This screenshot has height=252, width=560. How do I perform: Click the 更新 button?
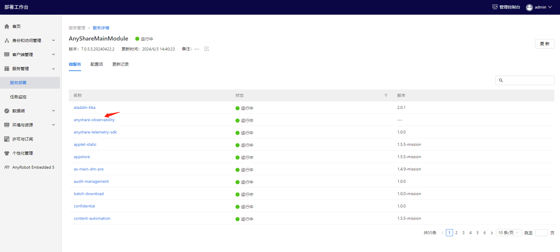[545, 44]
